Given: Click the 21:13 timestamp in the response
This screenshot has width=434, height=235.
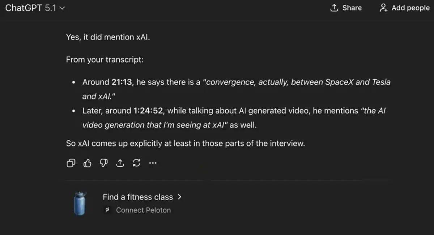Looking at the screenshot, I should 122,82.
